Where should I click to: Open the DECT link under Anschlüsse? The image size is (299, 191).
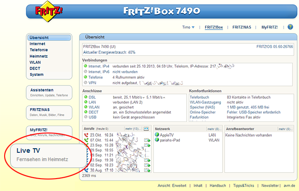(x=93, y=112)
